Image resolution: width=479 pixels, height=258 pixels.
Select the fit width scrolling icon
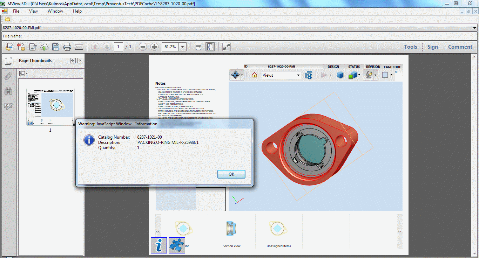click(x=198, y=47)
